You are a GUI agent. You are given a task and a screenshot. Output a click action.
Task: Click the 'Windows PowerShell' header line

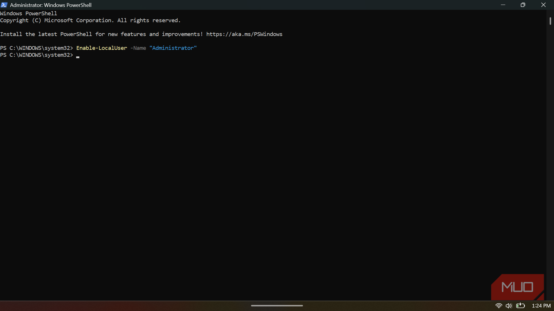click(x=29, y=14)
